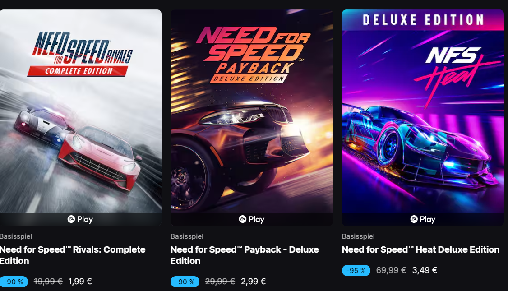
Task: Click the 2,99 € price for Payback
Action: (254, 282)
